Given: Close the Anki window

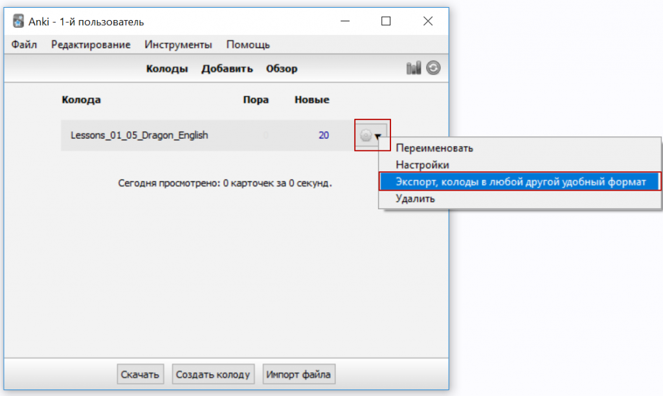Looking at the screenshot, I should tap(428, 21).
